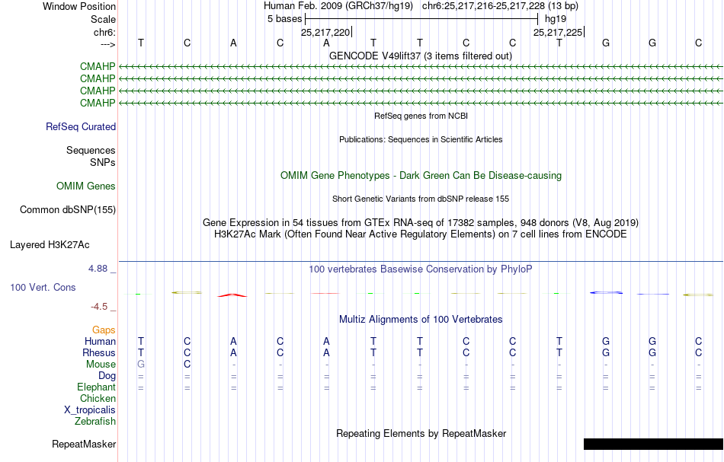The height and width of the screenshot is (462, 724).
Task: Click the Short Genetic Variants from dbSNP title
Action: point(421,199)
